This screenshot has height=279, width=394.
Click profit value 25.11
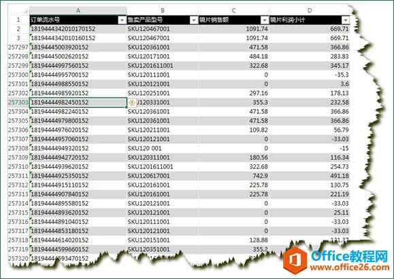coord(310,212)
